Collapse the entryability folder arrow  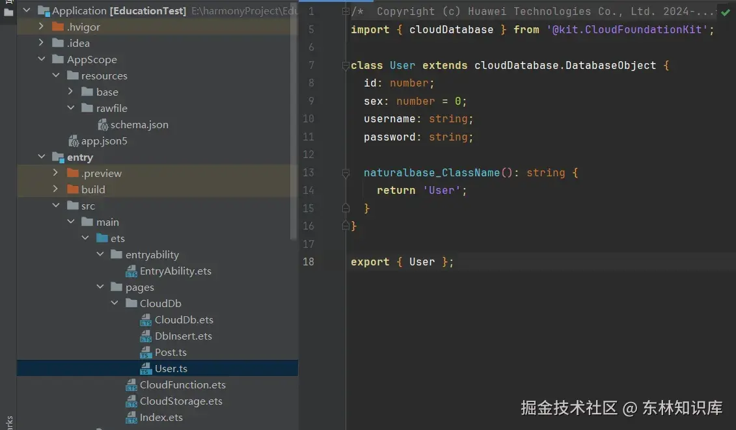click(100, 254)
